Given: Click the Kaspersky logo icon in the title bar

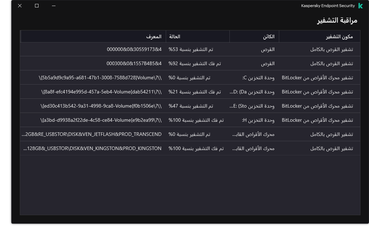Looking at the screenshot, I should pyautogui.click(x=361, y=6).
